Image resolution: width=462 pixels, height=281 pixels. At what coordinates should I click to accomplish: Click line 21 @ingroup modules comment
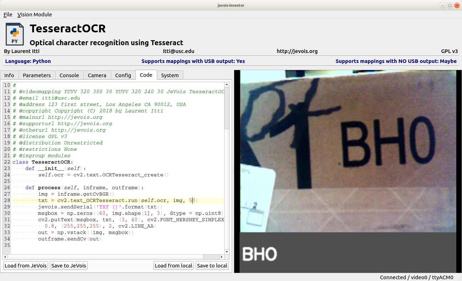point(41,155)
